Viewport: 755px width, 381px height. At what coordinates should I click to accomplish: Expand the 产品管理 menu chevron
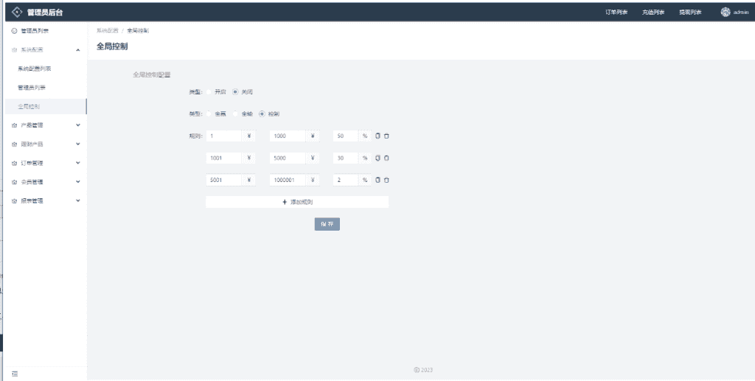point(78,125)
